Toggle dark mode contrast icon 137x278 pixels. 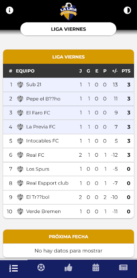pyautogui.click(x=127, y=10)
